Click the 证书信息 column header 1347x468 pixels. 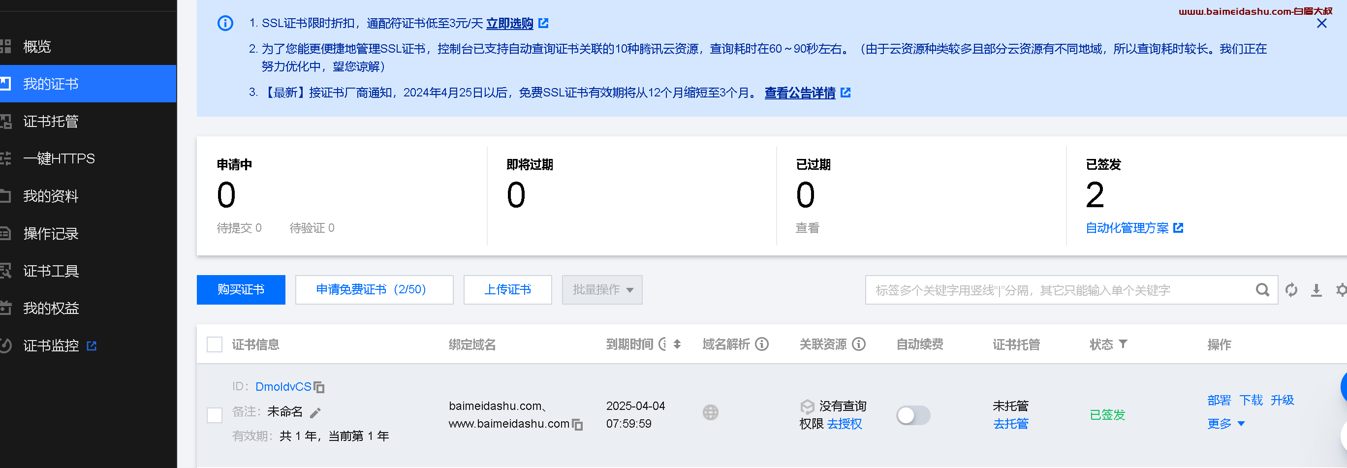[255, 344]
